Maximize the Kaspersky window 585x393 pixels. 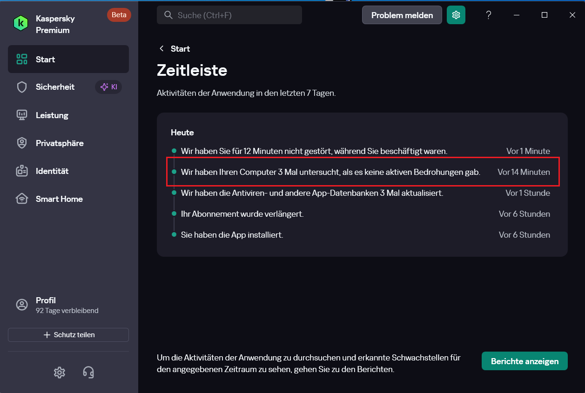click(545, 15)
